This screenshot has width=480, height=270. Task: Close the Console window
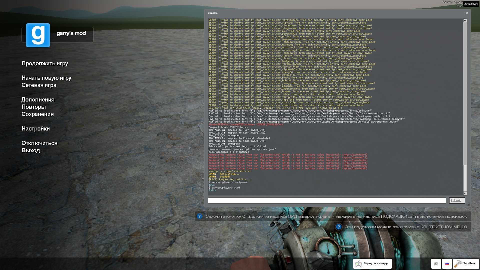466,13
